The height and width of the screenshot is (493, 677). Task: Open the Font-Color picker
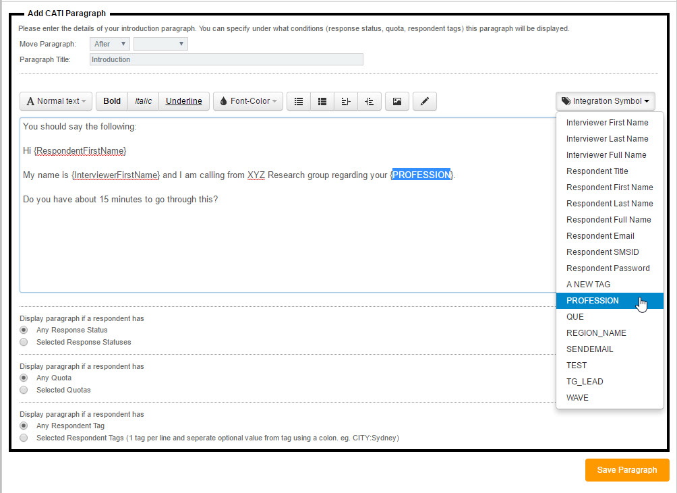pos(249,101)
